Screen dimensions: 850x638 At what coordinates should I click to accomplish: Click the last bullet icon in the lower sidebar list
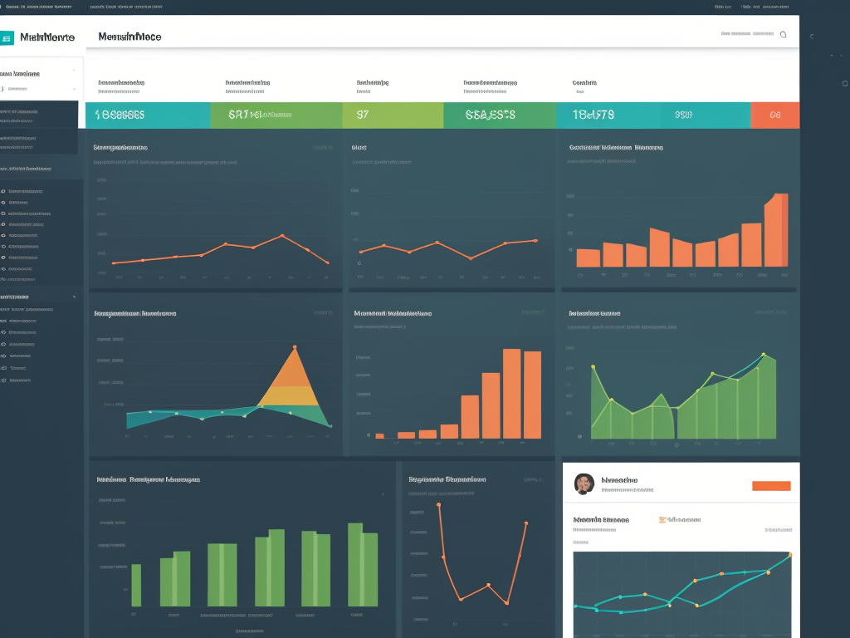[3, 380]
